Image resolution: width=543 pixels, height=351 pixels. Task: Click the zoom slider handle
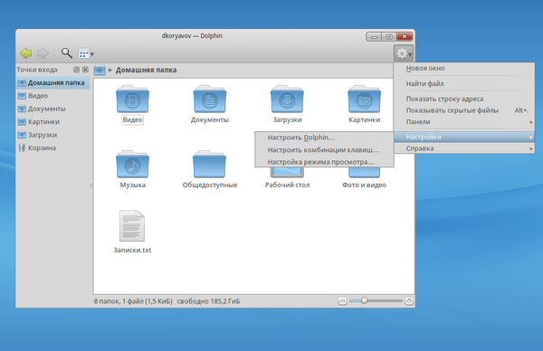364,301
